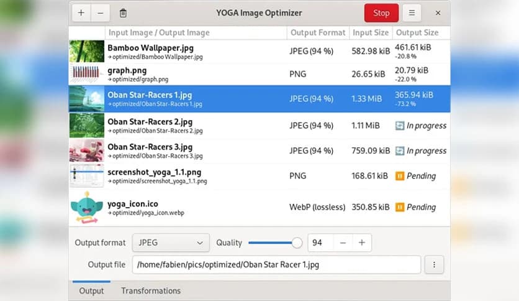Viewport: 519px width, 301px height.
Task: Click the in-progress icon for Oban Star-Racers 2
Action: (400, 126)
